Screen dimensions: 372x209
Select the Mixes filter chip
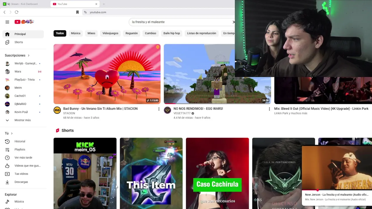tap(91, 33)
